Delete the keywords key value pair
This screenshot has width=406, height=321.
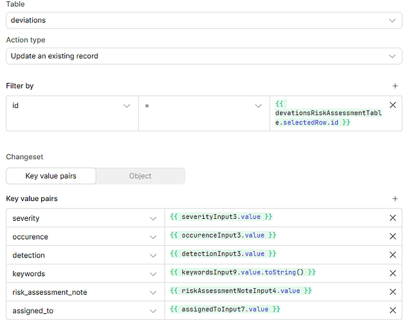click(392, 273)
